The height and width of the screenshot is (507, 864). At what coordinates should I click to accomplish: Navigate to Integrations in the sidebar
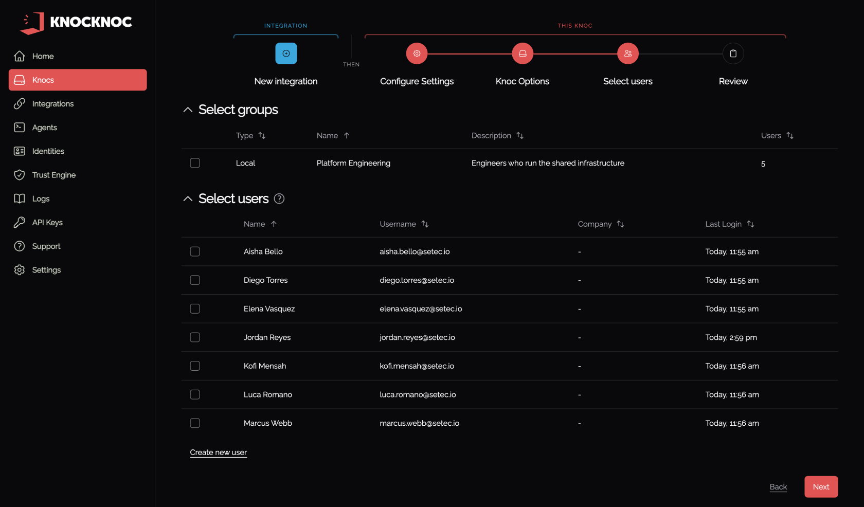(78, 104)
